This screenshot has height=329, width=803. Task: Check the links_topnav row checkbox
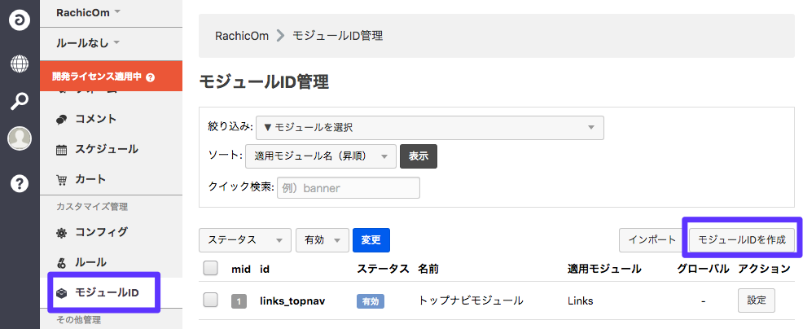[x=210, y=300]
